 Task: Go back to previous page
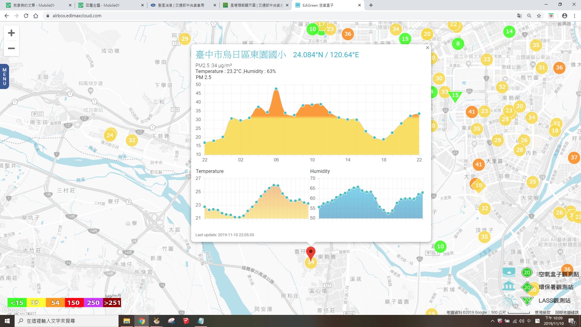click(x=7, y=16)
